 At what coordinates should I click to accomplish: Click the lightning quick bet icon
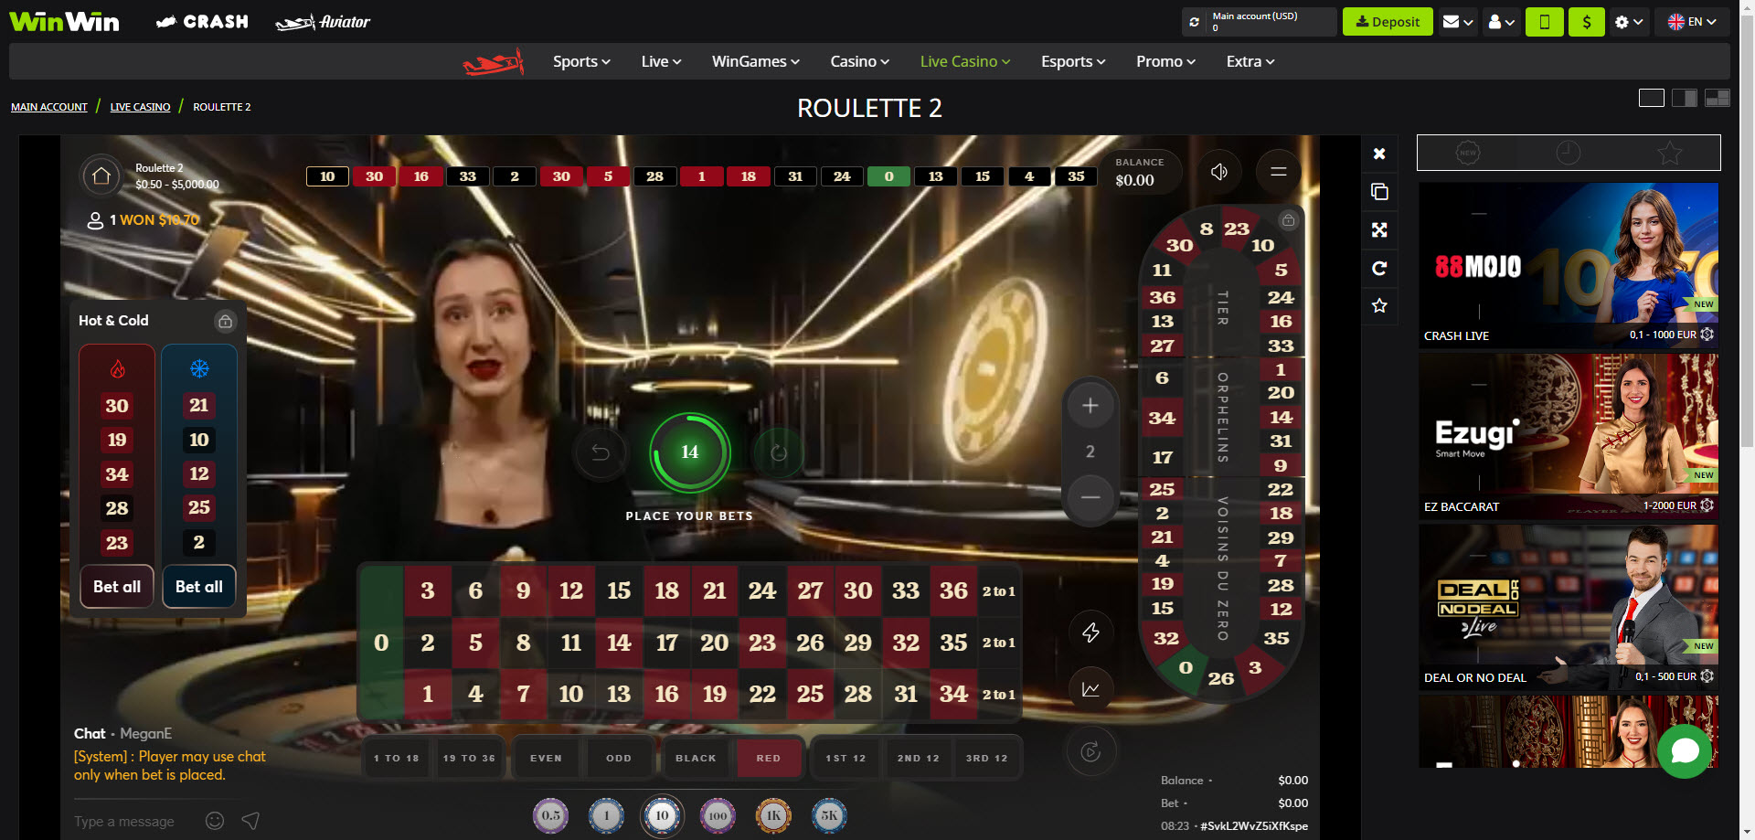pos(1090,633)
